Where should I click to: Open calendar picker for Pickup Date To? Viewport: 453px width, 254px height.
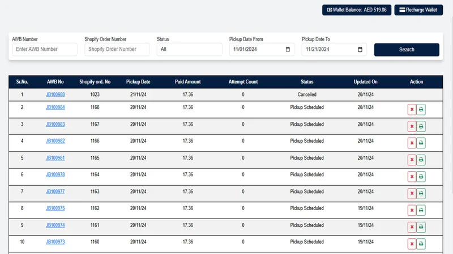(360, 50)
